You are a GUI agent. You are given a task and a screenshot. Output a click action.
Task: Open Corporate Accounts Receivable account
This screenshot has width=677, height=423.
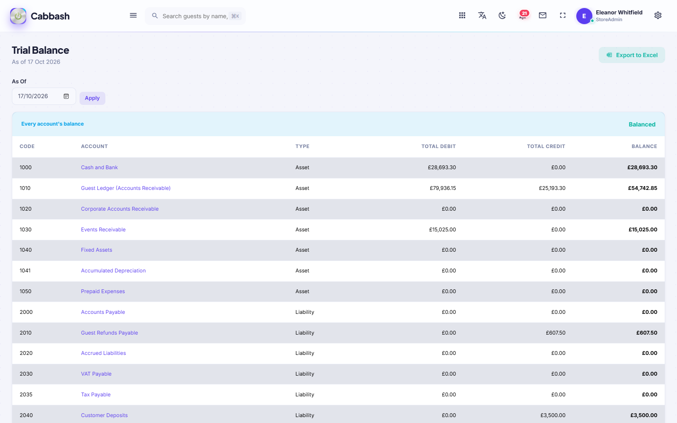point(120,209)
